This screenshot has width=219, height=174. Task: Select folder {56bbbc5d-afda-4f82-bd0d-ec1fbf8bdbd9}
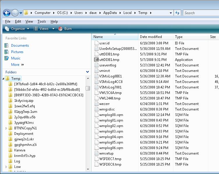47,90
